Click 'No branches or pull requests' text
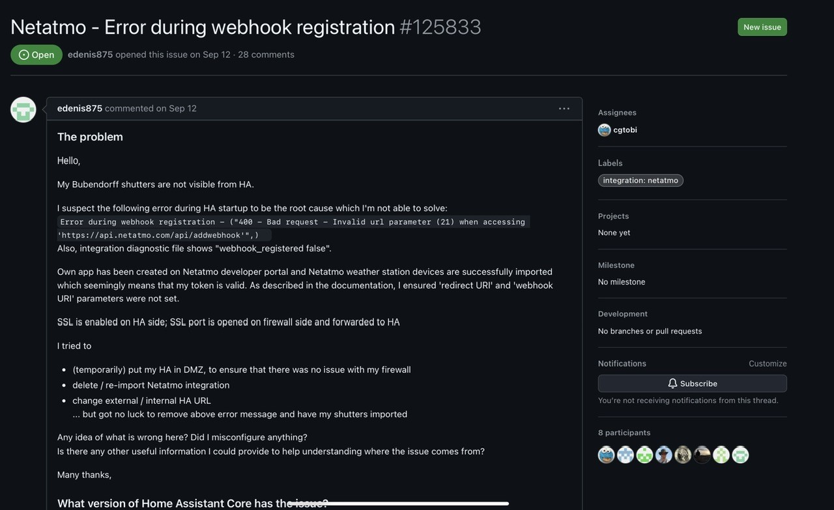Screen dimensions: 834x510 point(650,331)
